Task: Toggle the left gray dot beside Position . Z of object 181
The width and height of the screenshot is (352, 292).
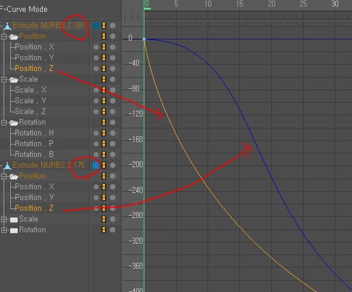Action: coord(96,69)
